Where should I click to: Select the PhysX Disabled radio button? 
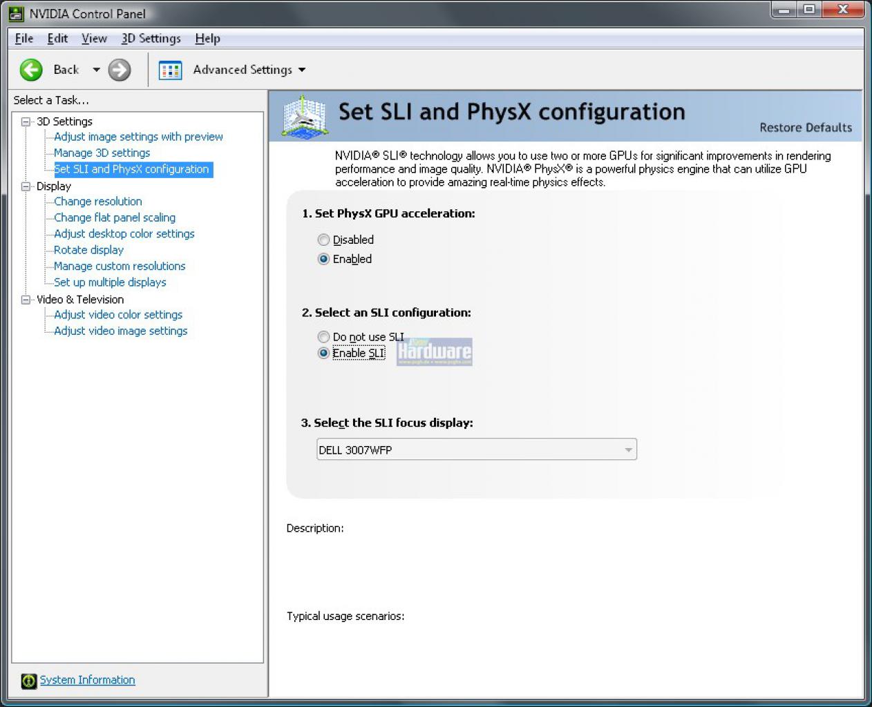[323, 240]
